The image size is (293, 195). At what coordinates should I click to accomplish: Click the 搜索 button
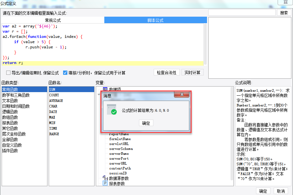284,13
